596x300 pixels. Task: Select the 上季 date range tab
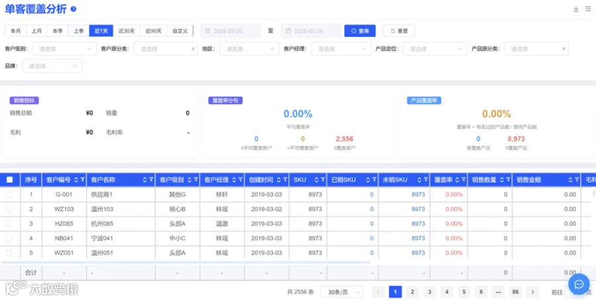tap(79, 31)
